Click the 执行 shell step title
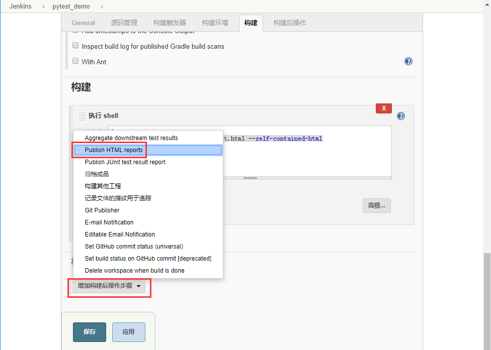491x350 pixels. (x=103, y=116)
